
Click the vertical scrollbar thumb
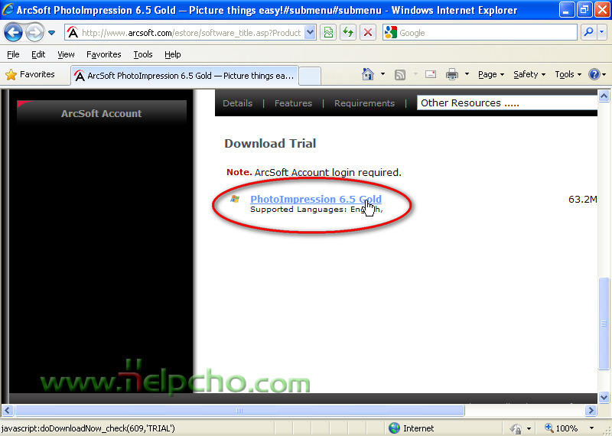pyautogui.click(x=604, y=324)
